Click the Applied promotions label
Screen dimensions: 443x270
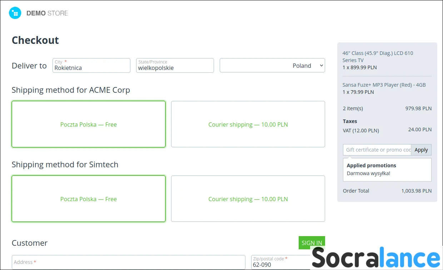[372, 165]
